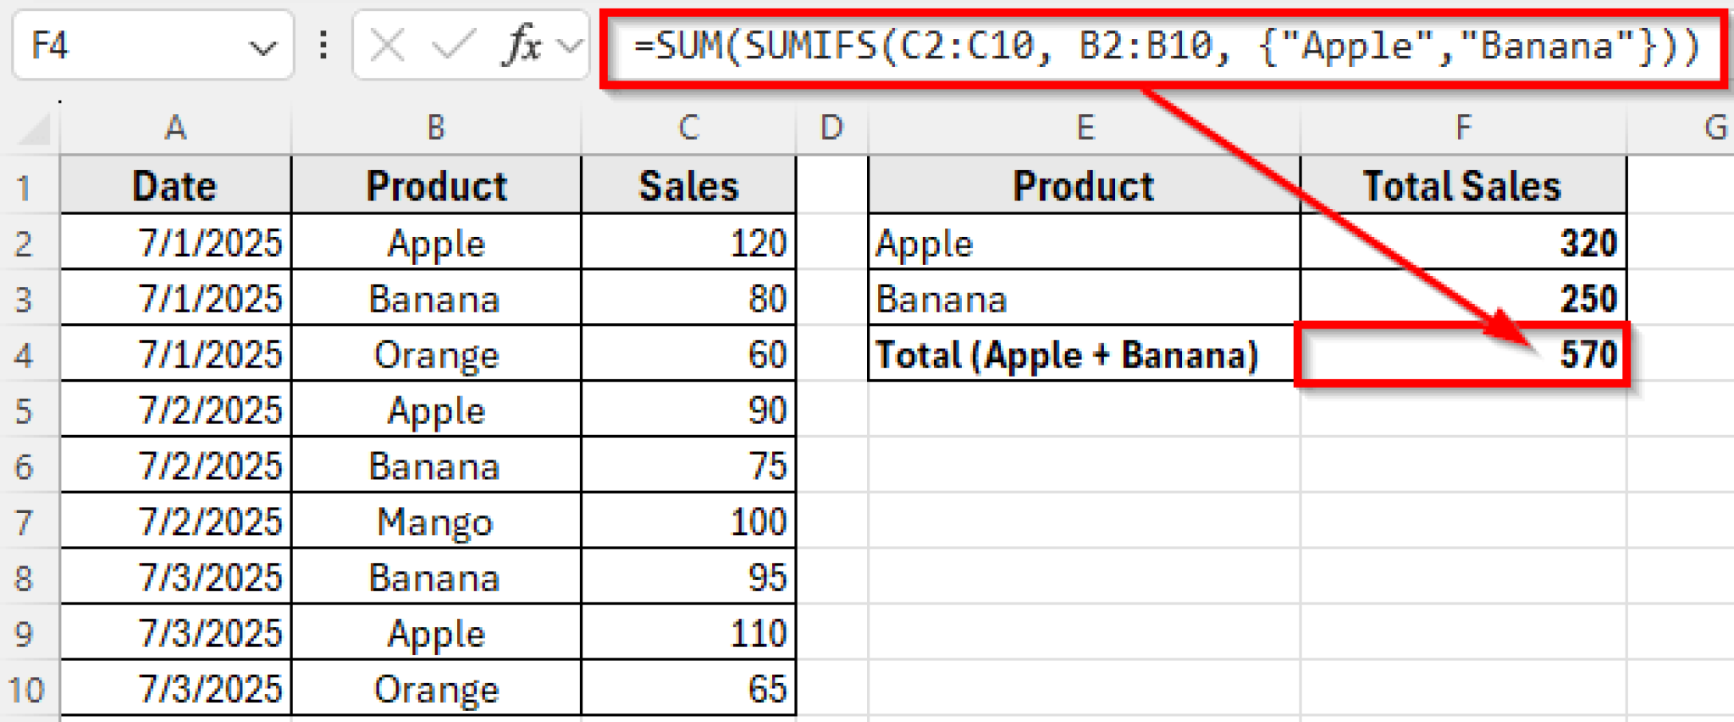Select column C header
This screenshot has height=722, width=1734.
pos(688,129)
